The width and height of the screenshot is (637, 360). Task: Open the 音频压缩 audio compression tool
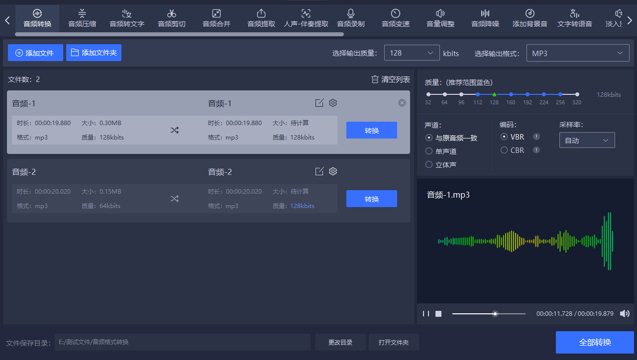pos(82,18)
